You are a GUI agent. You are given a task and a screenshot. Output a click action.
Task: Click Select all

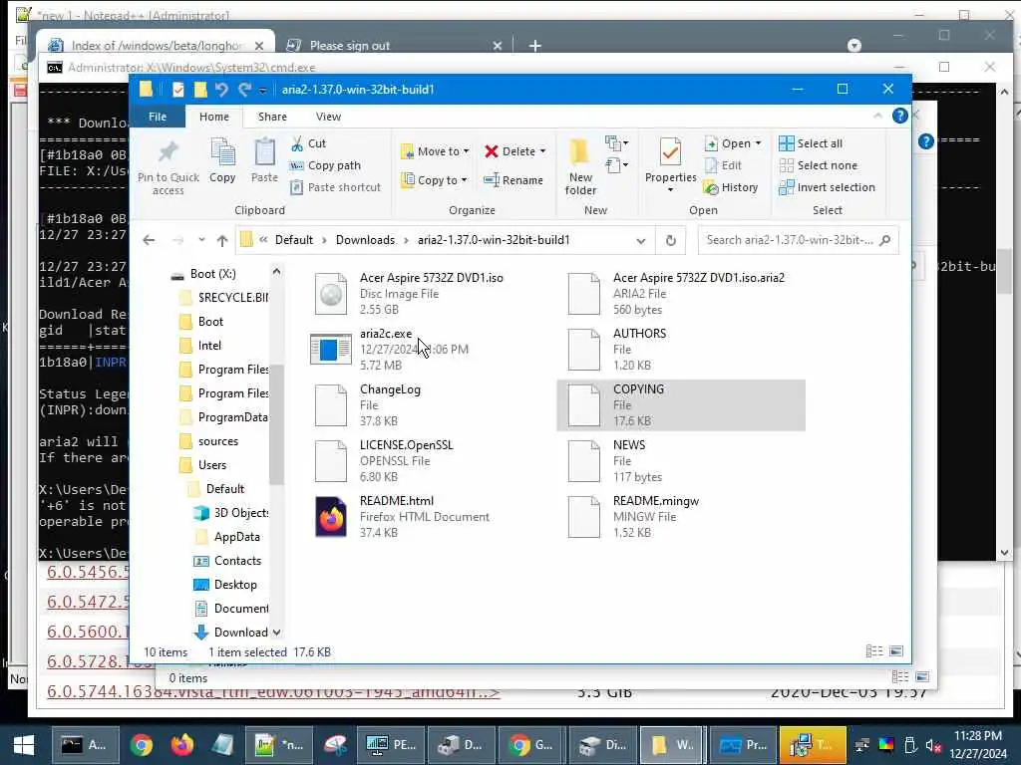coord(811,143)
